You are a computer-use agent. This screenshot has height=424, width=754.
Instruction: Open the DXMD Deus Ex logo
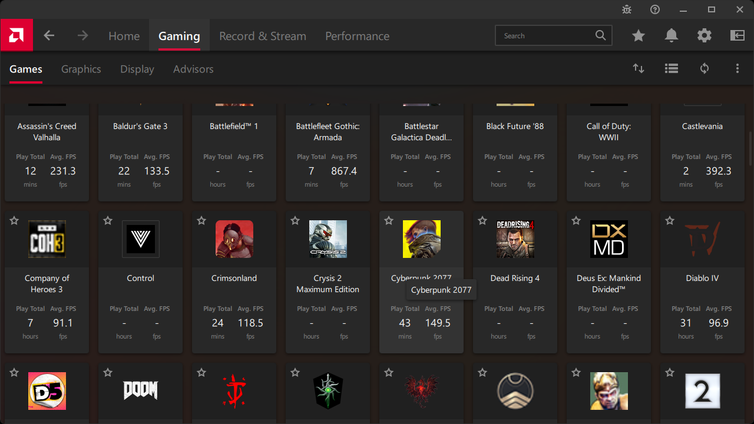click(x=609, y=239)
